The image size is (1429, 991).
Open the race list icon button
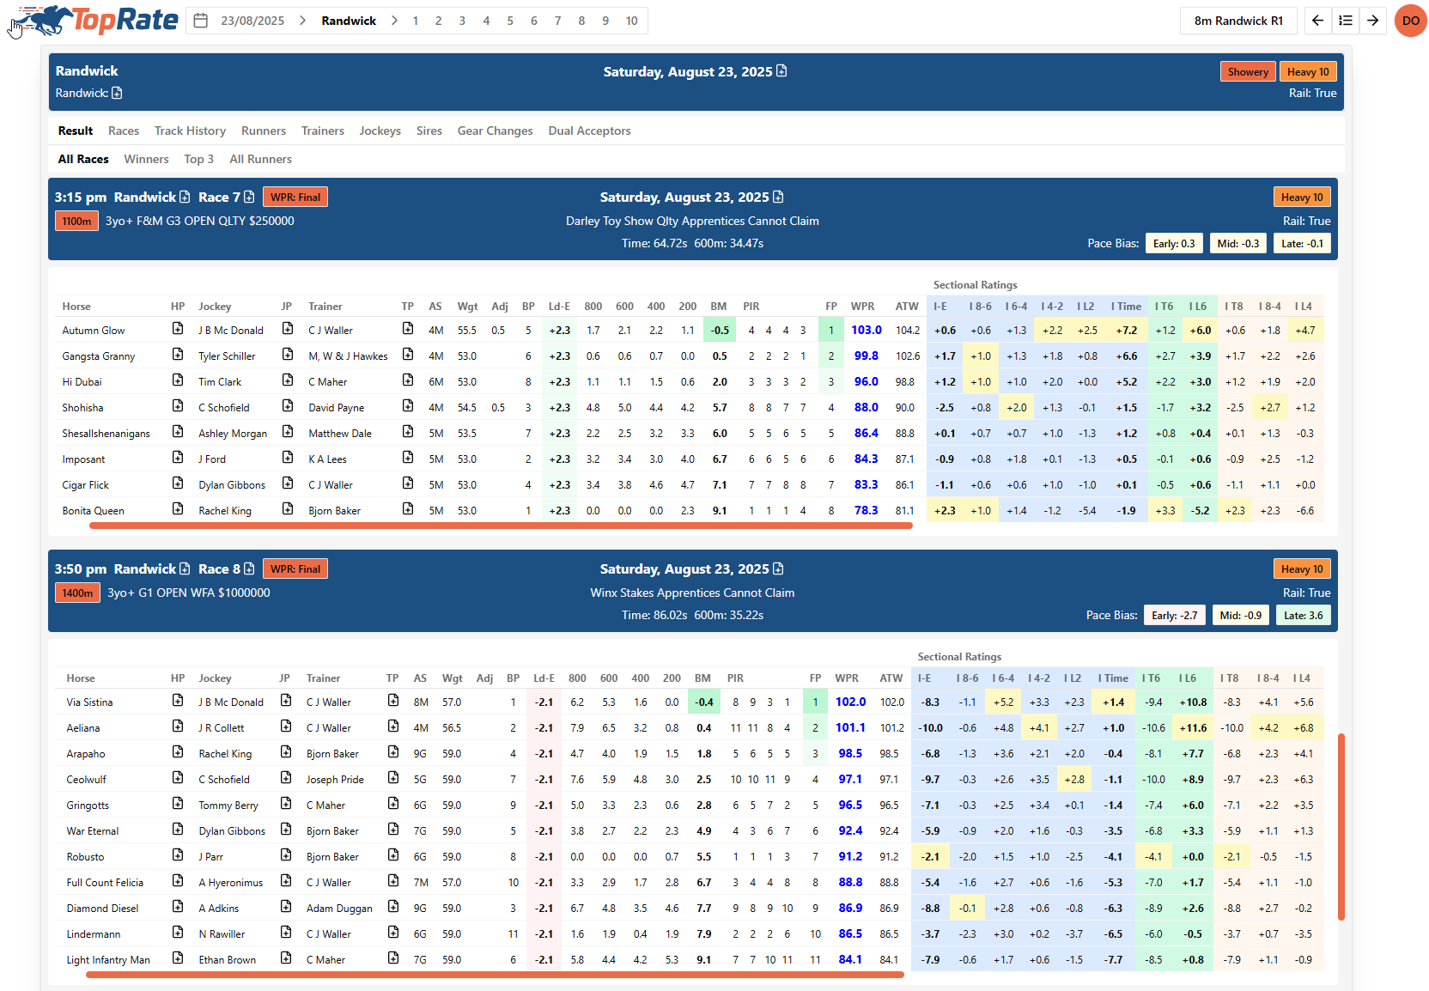(x=1346, y=21)
